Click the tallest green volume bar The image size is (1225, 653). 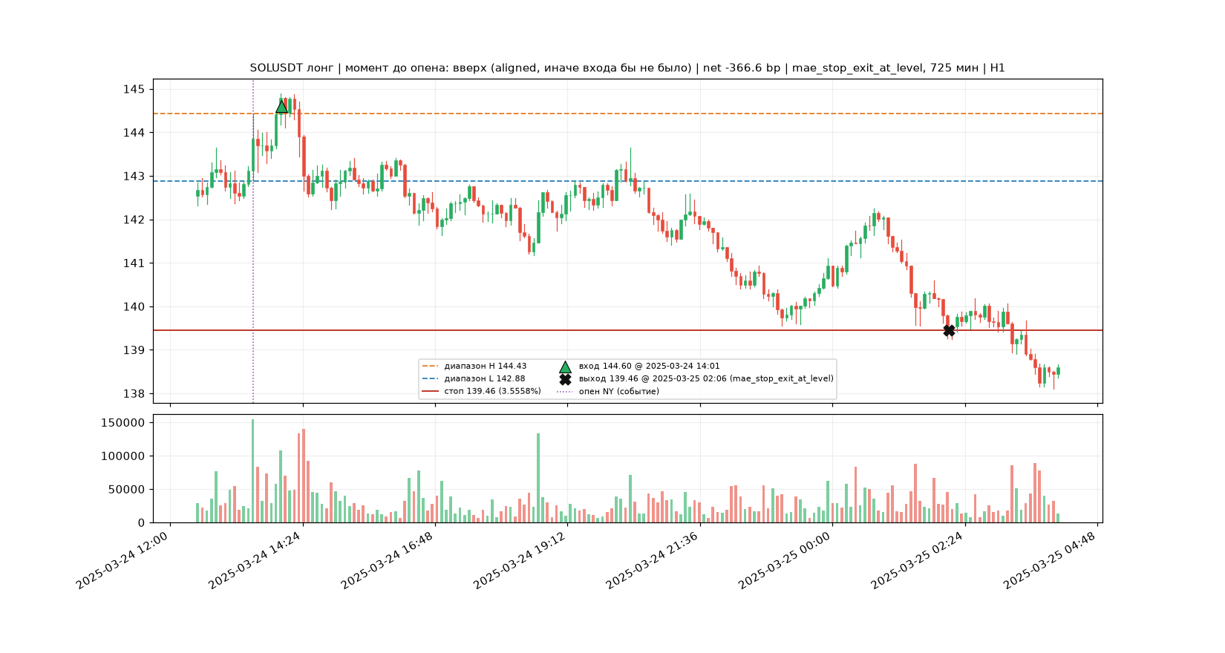(x=252, y=471)
